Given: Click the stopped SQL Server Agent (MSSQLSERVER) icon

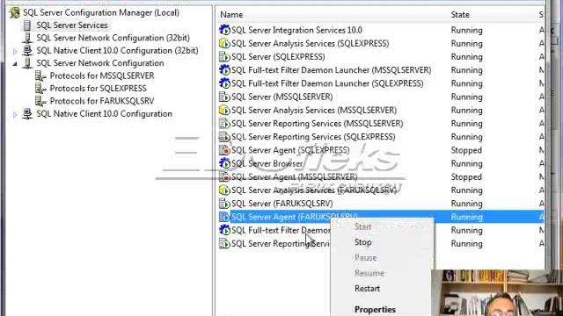Looking at the screenshot, I should [x=224, y=176].
